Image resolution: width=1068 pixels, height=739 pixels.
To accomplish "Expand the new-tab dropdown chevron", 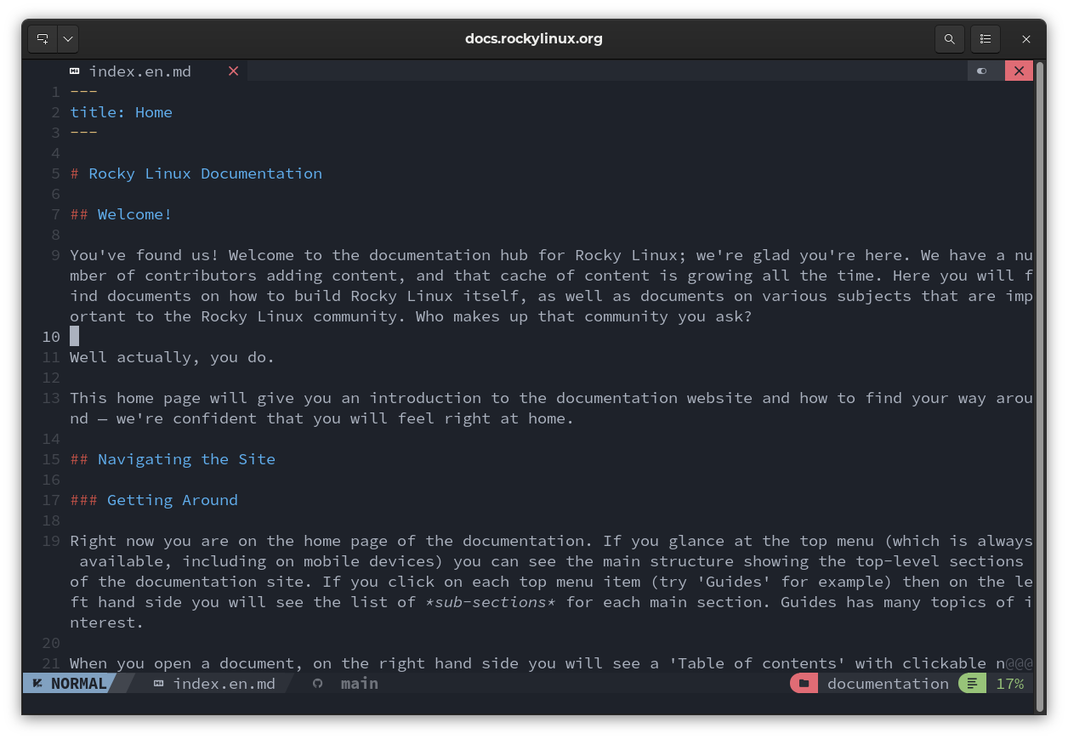I will pos(67,38).
